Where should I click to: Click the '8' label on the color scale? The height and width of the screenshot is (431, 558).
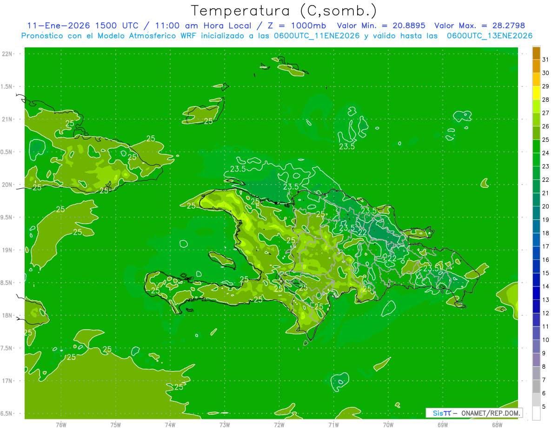click(x=544, y=366)
